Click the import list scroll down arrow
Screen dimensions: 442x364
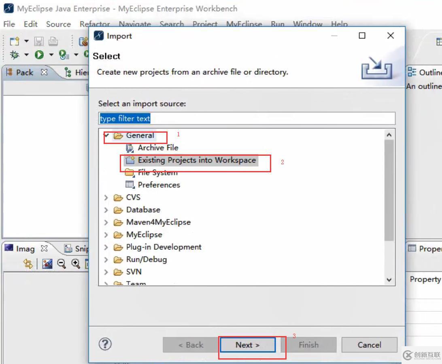click(389, 280)
